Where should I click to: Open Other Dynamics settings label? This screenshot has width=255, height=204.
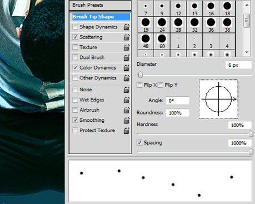point(98,78)
